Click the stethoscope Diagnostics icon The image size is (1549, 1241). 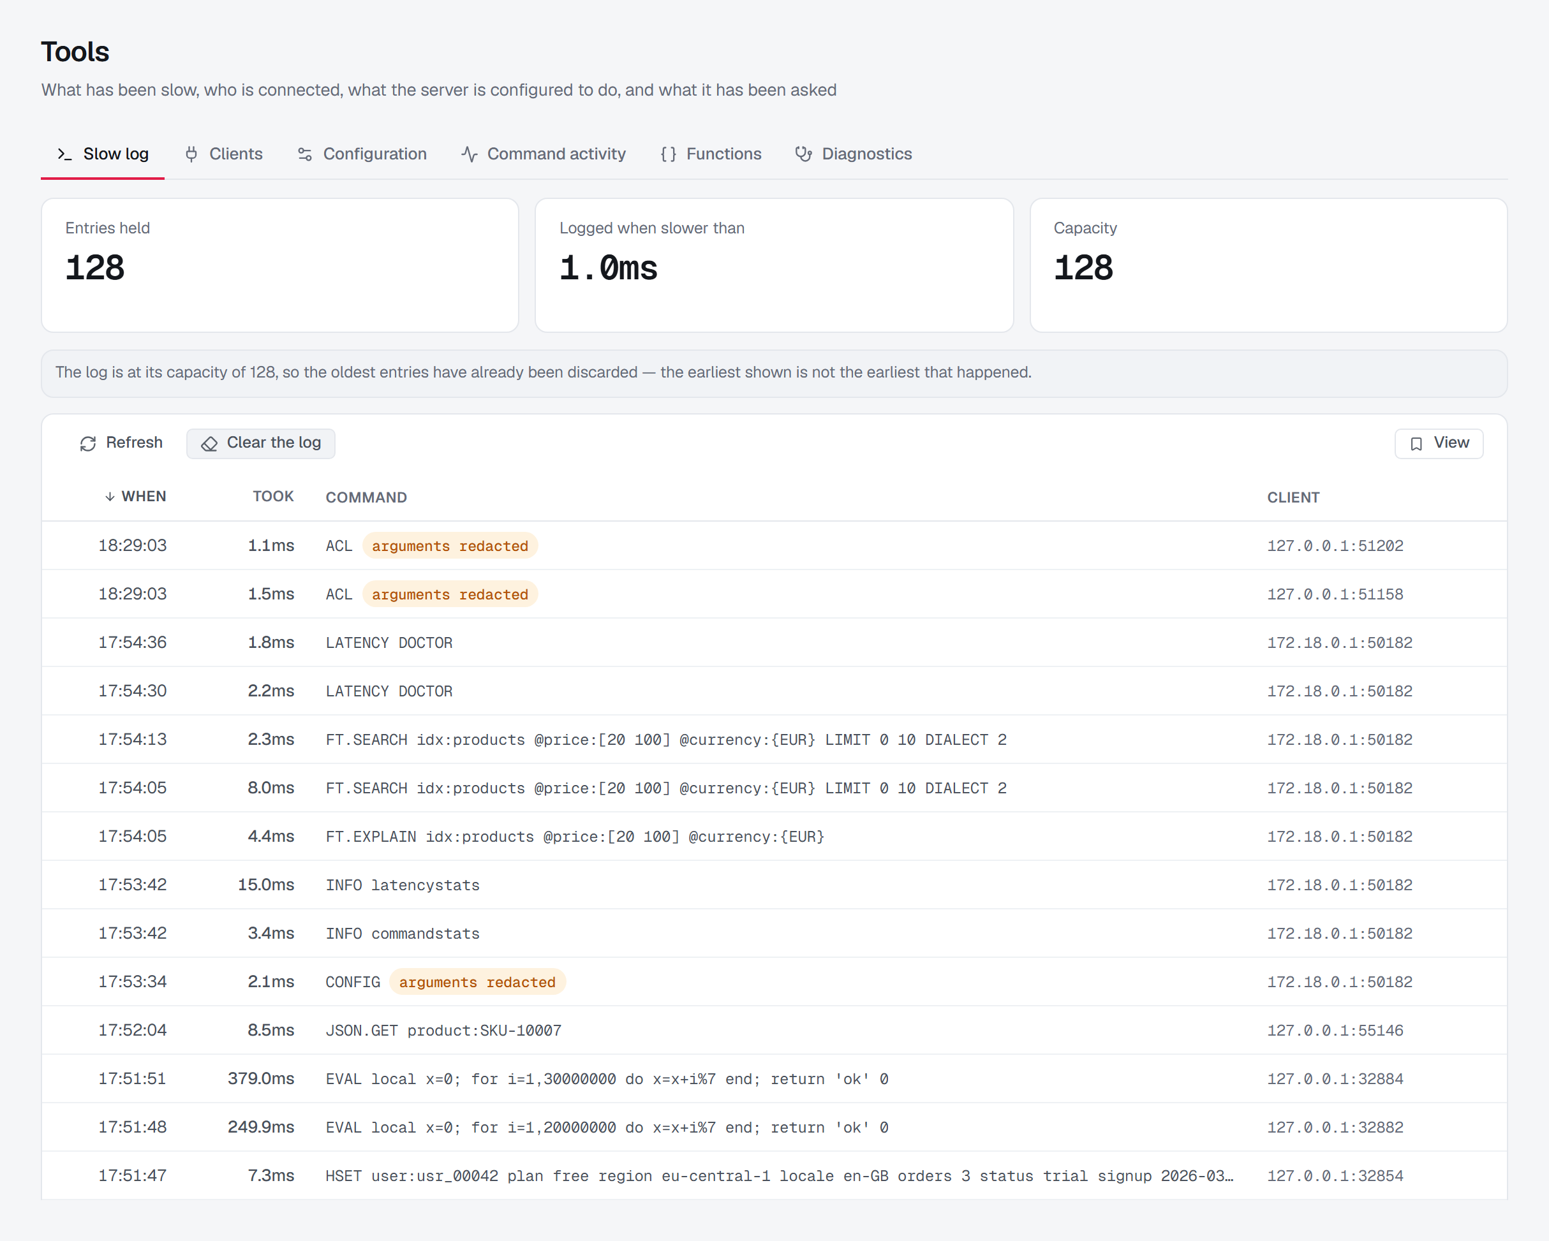[803, 154]
